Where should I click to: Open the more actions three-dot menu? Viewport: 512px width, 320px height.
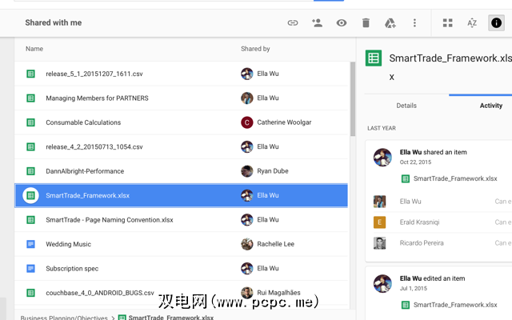[414, 23]
